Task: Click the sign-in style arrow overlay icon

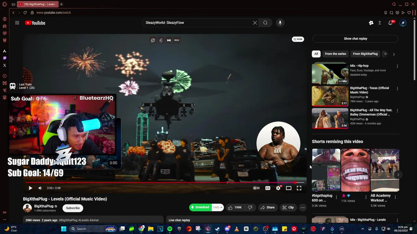Action: [x=161, y=40]
